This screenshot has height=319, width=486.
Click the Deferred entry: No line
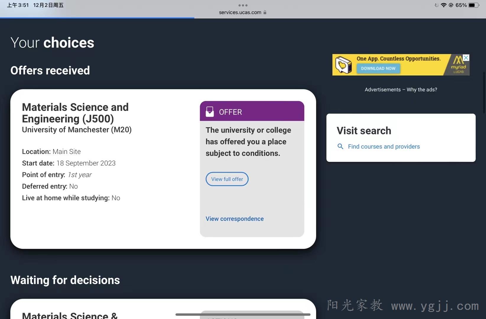click(x=50, y=186)
